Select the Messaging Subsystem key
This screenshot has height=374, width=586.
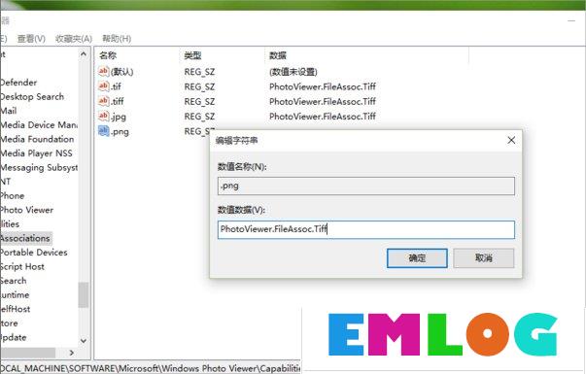pos(39,168)
